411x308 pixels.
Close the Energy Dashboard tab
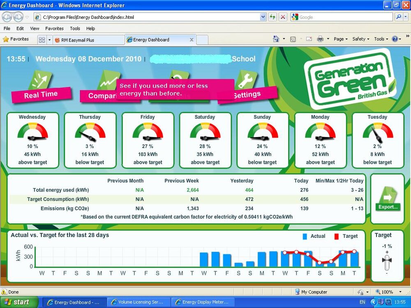pos(192,40)
